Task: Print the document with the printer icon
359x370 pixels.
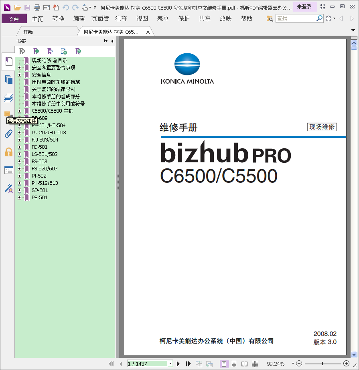Action: pos(37,8)
